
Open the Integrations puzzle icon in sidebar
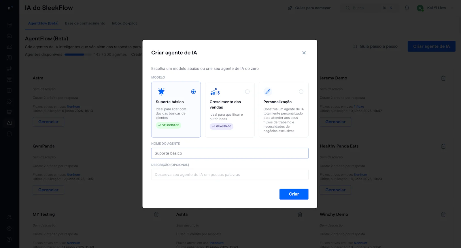click(9, 101)
